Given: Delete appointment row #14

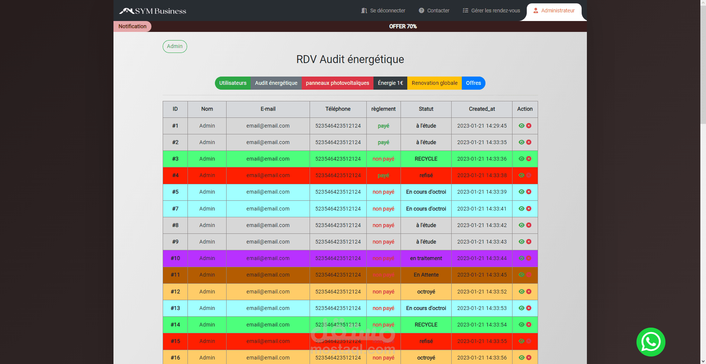Looking at the screenshot, I should [x=529, y=325].
